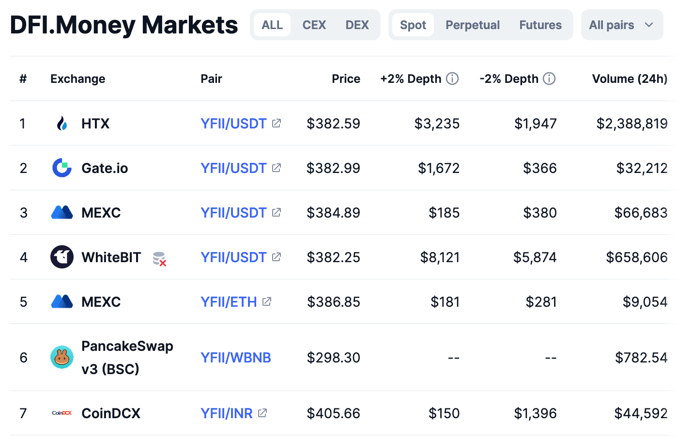Click the -2% Depth info icon
This screenshot has height=440, width=677.
pyautogui.click(x=549, y=79)
